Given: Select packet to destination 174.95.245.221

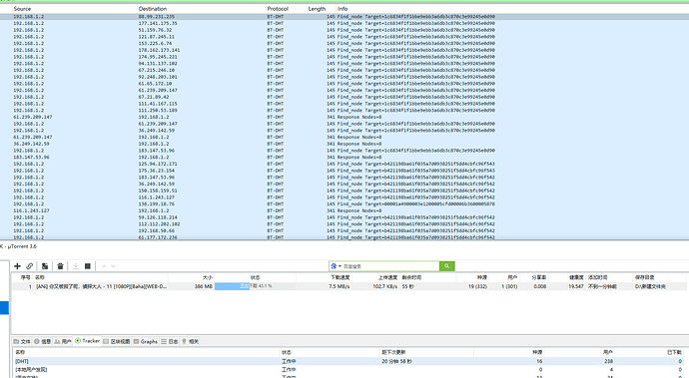Looking at the screenshot, I should click(344, 57).
